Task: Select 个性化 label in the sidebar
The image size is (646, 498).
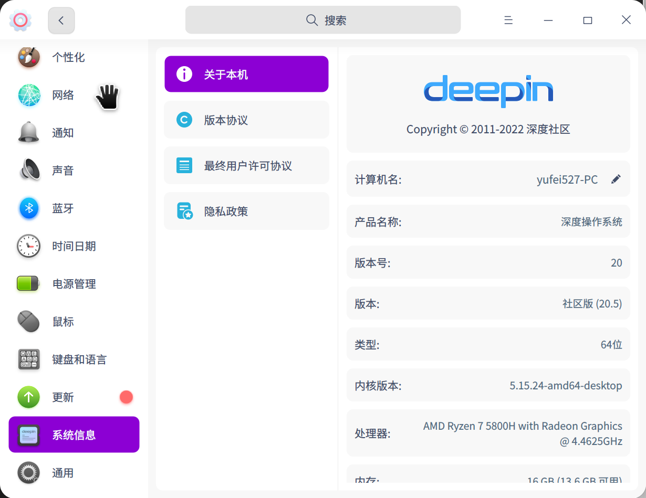Action: tap(68, 57)
